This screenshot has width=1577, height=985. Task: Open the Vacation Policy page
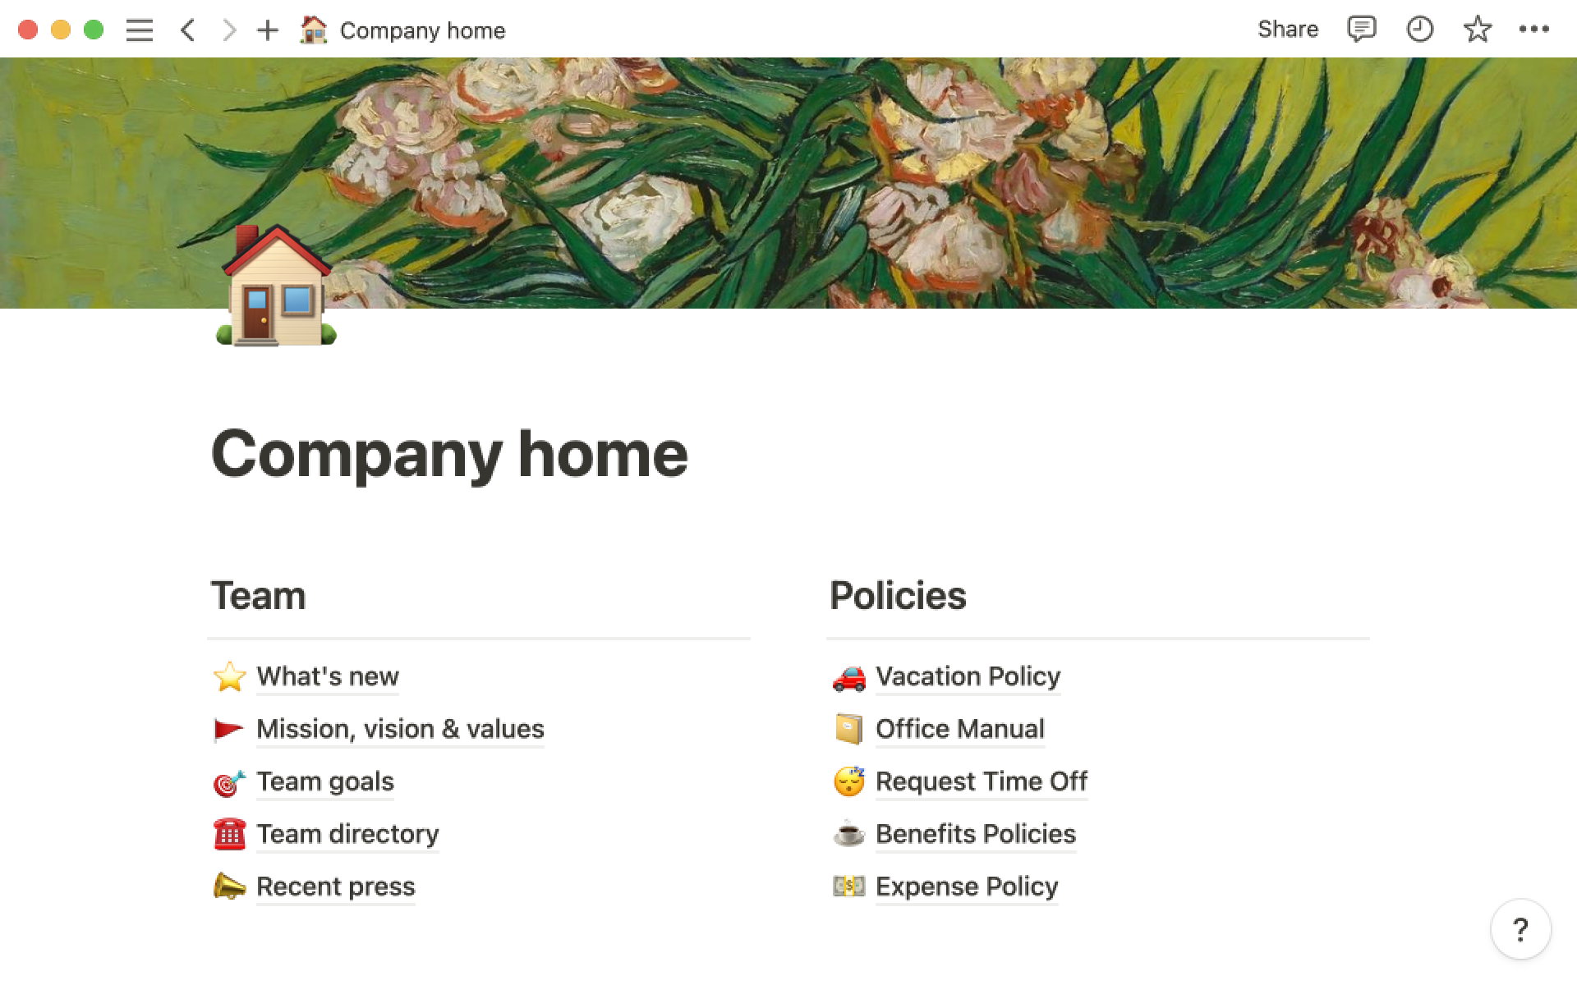(968, 676)
